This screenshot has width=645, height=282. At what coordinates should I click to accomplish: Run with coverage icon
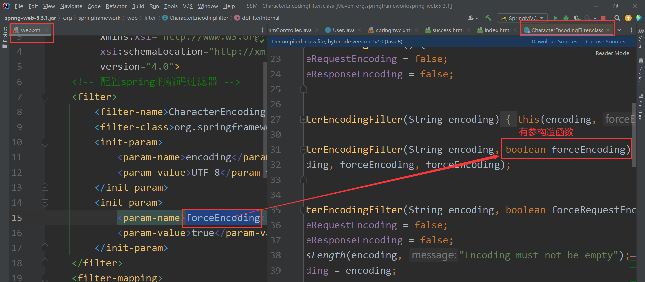pos(576,18)
